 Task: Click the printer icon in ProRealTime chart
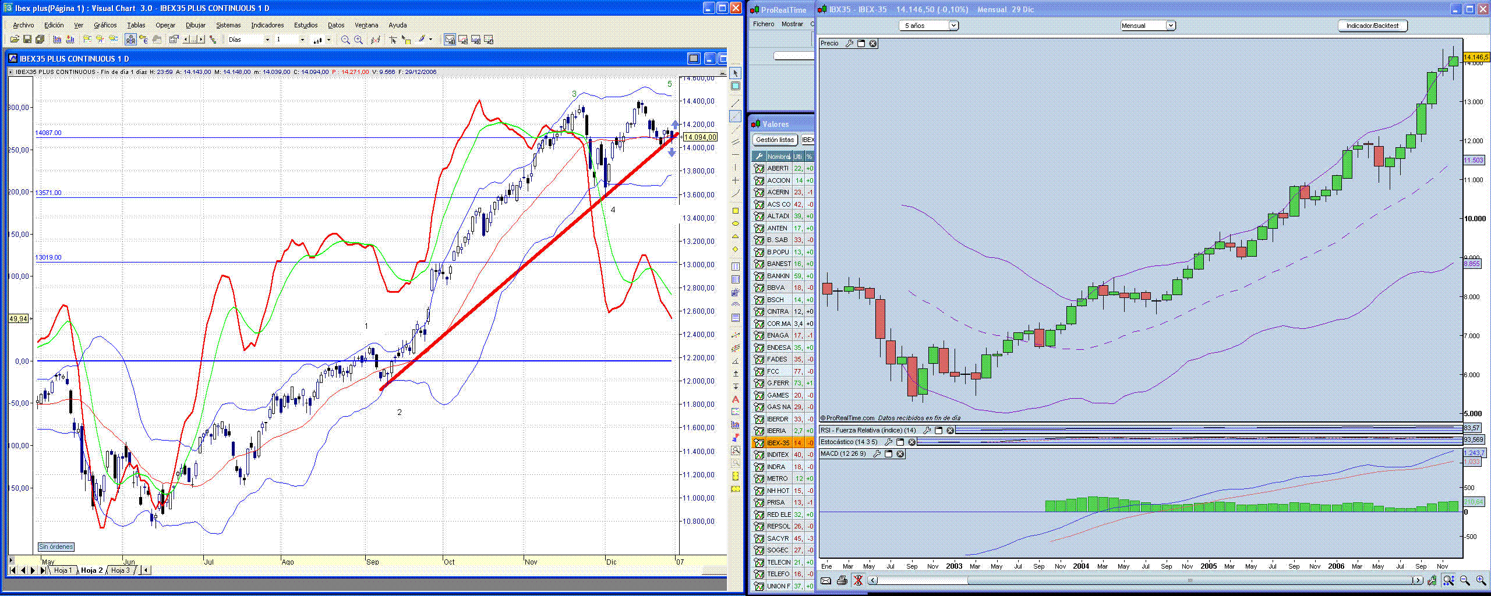click(x=842, y=580)
